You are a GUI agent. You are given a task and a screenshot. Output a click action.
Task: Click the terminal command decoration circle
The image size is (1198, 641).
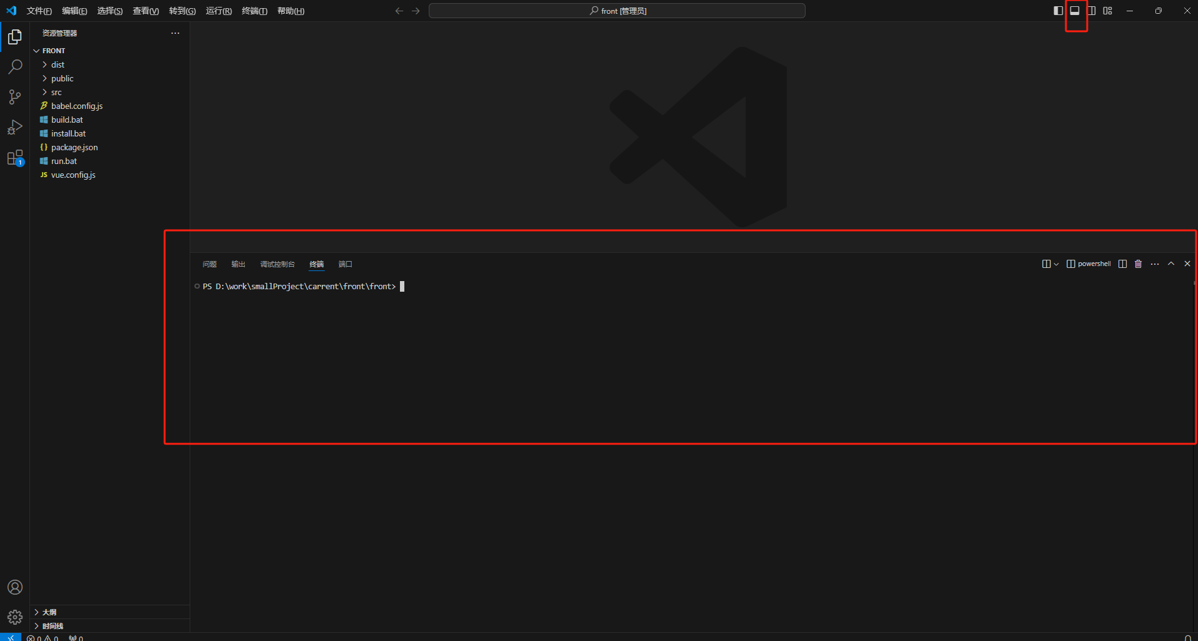[x=197, y=286]
